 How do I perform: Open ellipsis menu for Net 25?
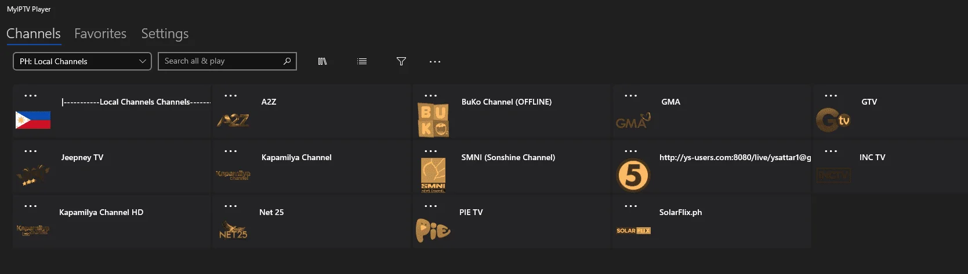point(231,206)
